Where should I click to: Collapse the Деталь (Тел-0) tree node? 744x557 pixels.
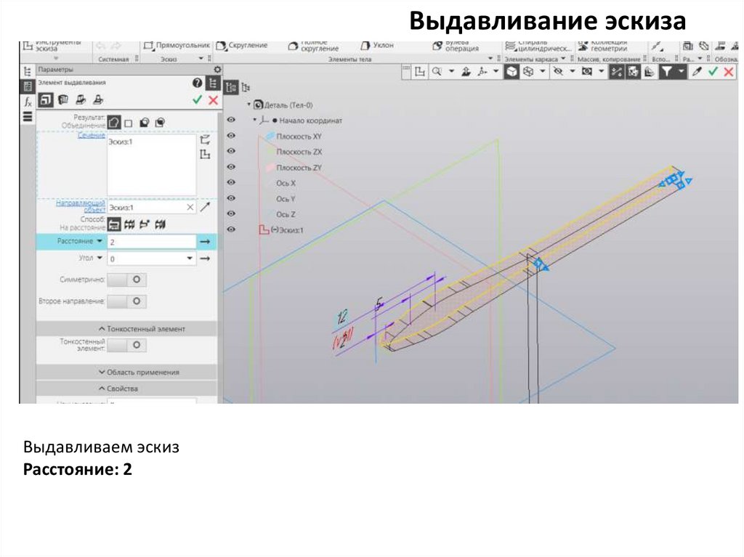[248, 105]
